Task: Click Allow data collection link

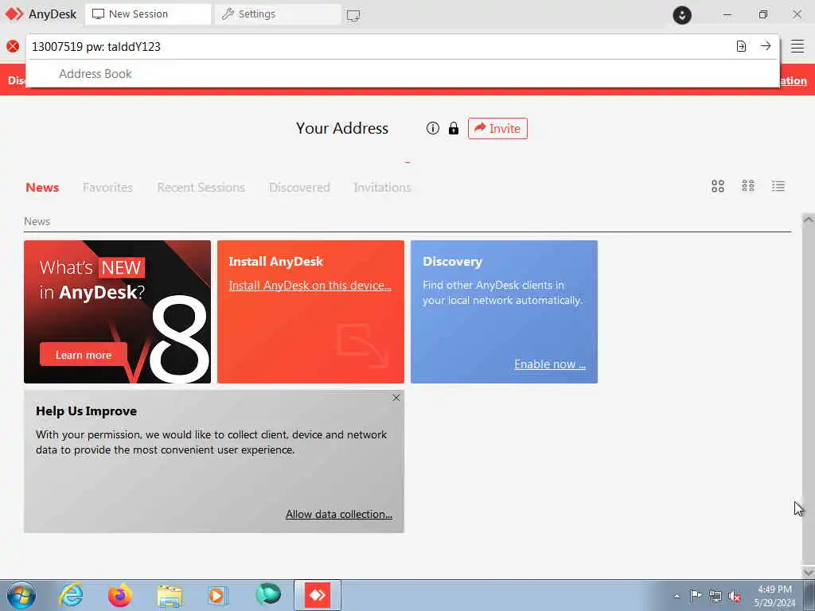Action: tap(339, 515)
